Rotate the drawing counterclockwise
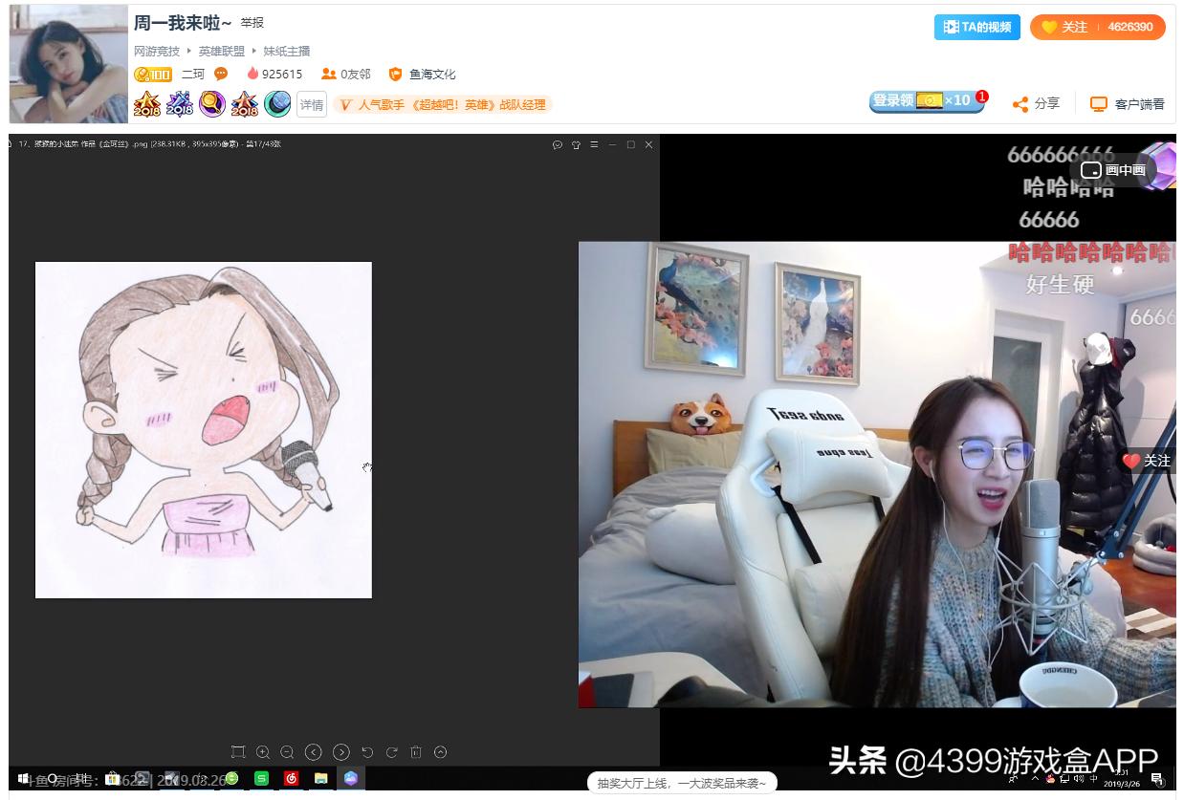 click(366, 752)
